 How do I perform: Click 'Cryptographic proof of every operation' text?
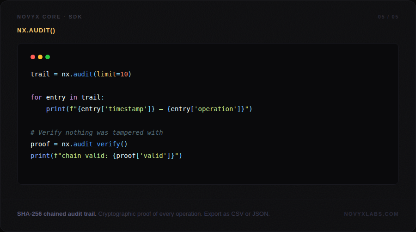pyautogui.click(x=151, y=214)
